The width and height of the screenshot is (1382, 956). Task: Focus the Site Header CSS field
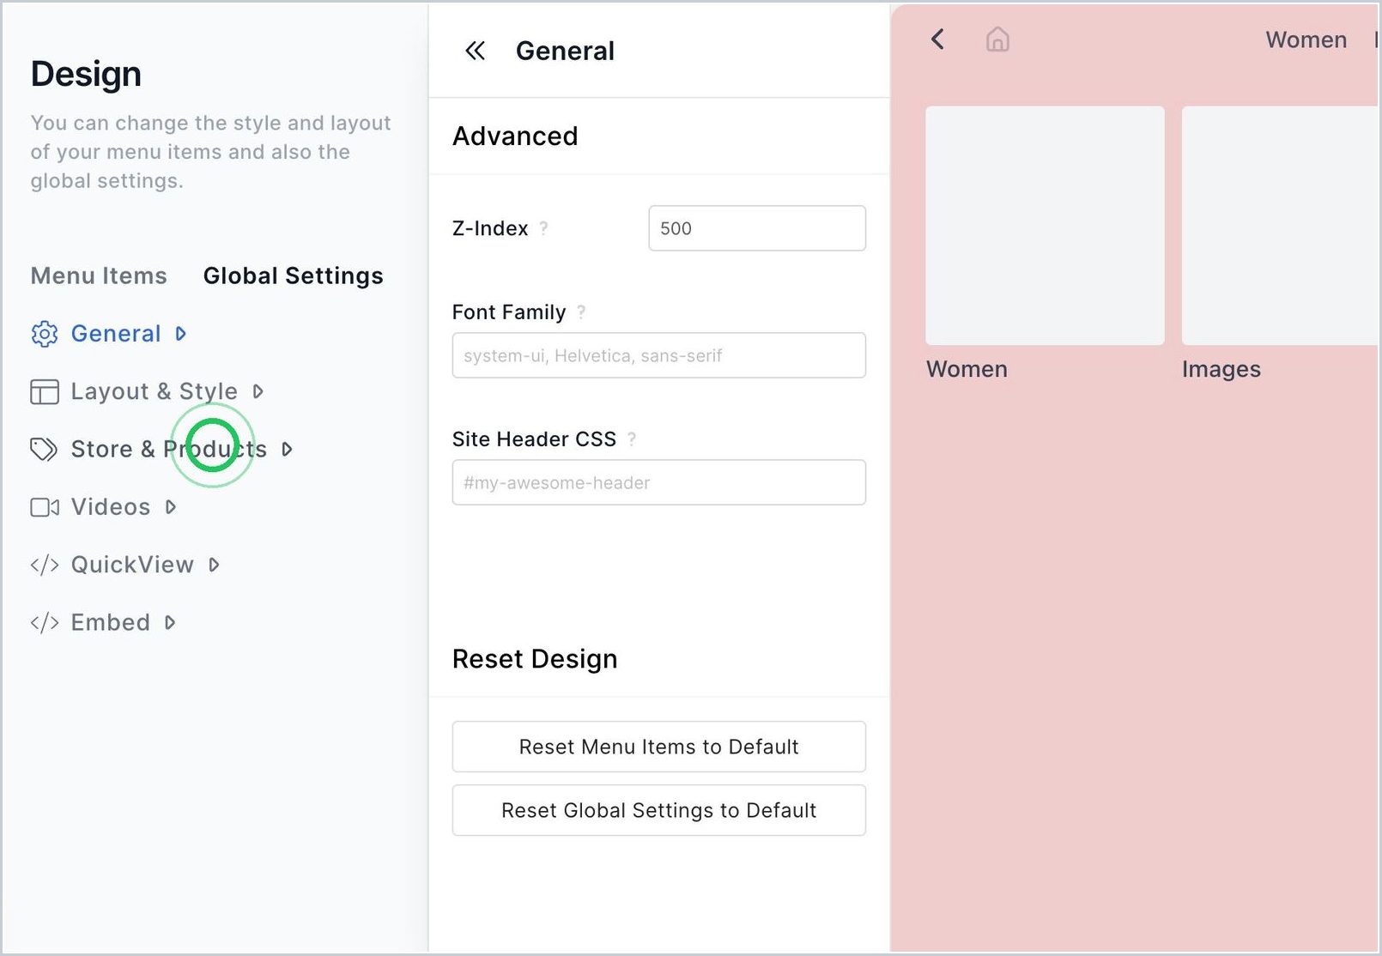click(659, 482)
